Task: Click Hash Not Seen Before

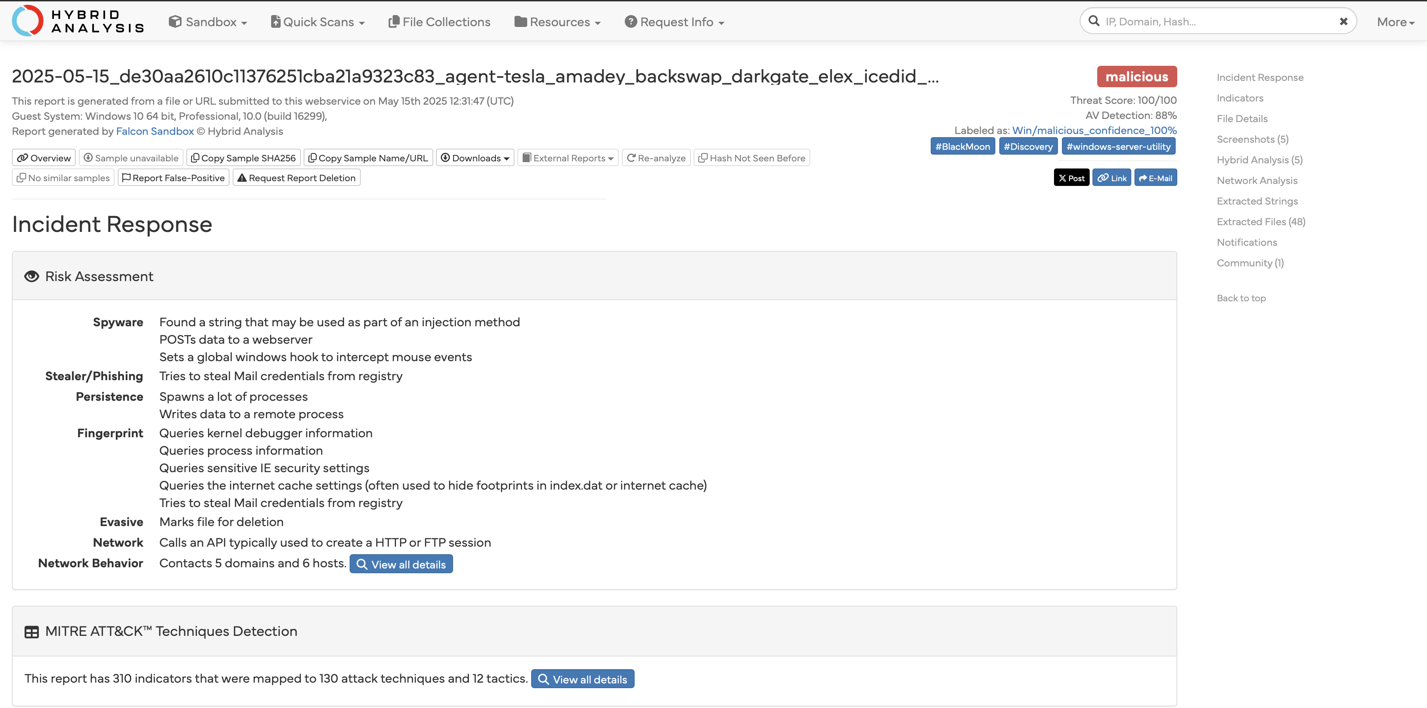Action: pos(752,158)
